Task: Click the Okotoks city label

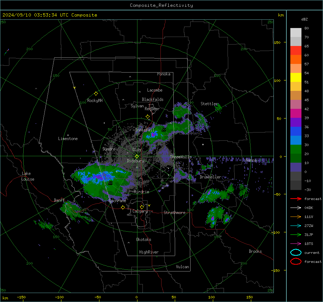Action: coord(144,240)
